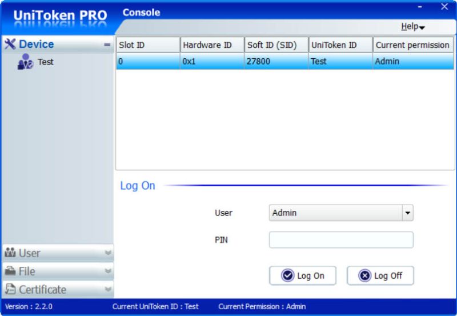Click the Device wrench icon
457x316 pixels.
coord(10,45)
